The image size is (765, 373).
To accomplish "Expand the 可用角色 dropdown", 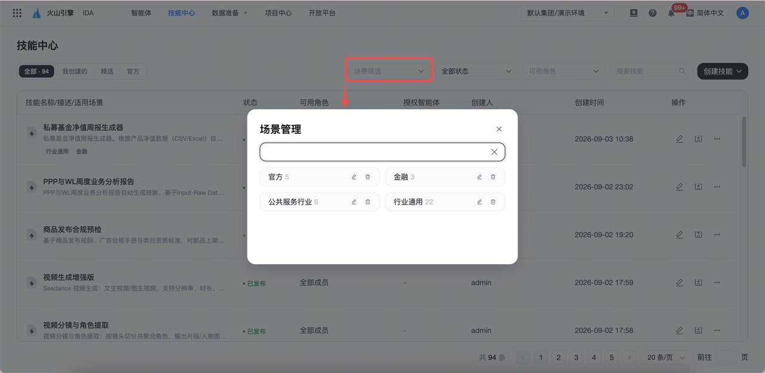I will coord(564,71).
